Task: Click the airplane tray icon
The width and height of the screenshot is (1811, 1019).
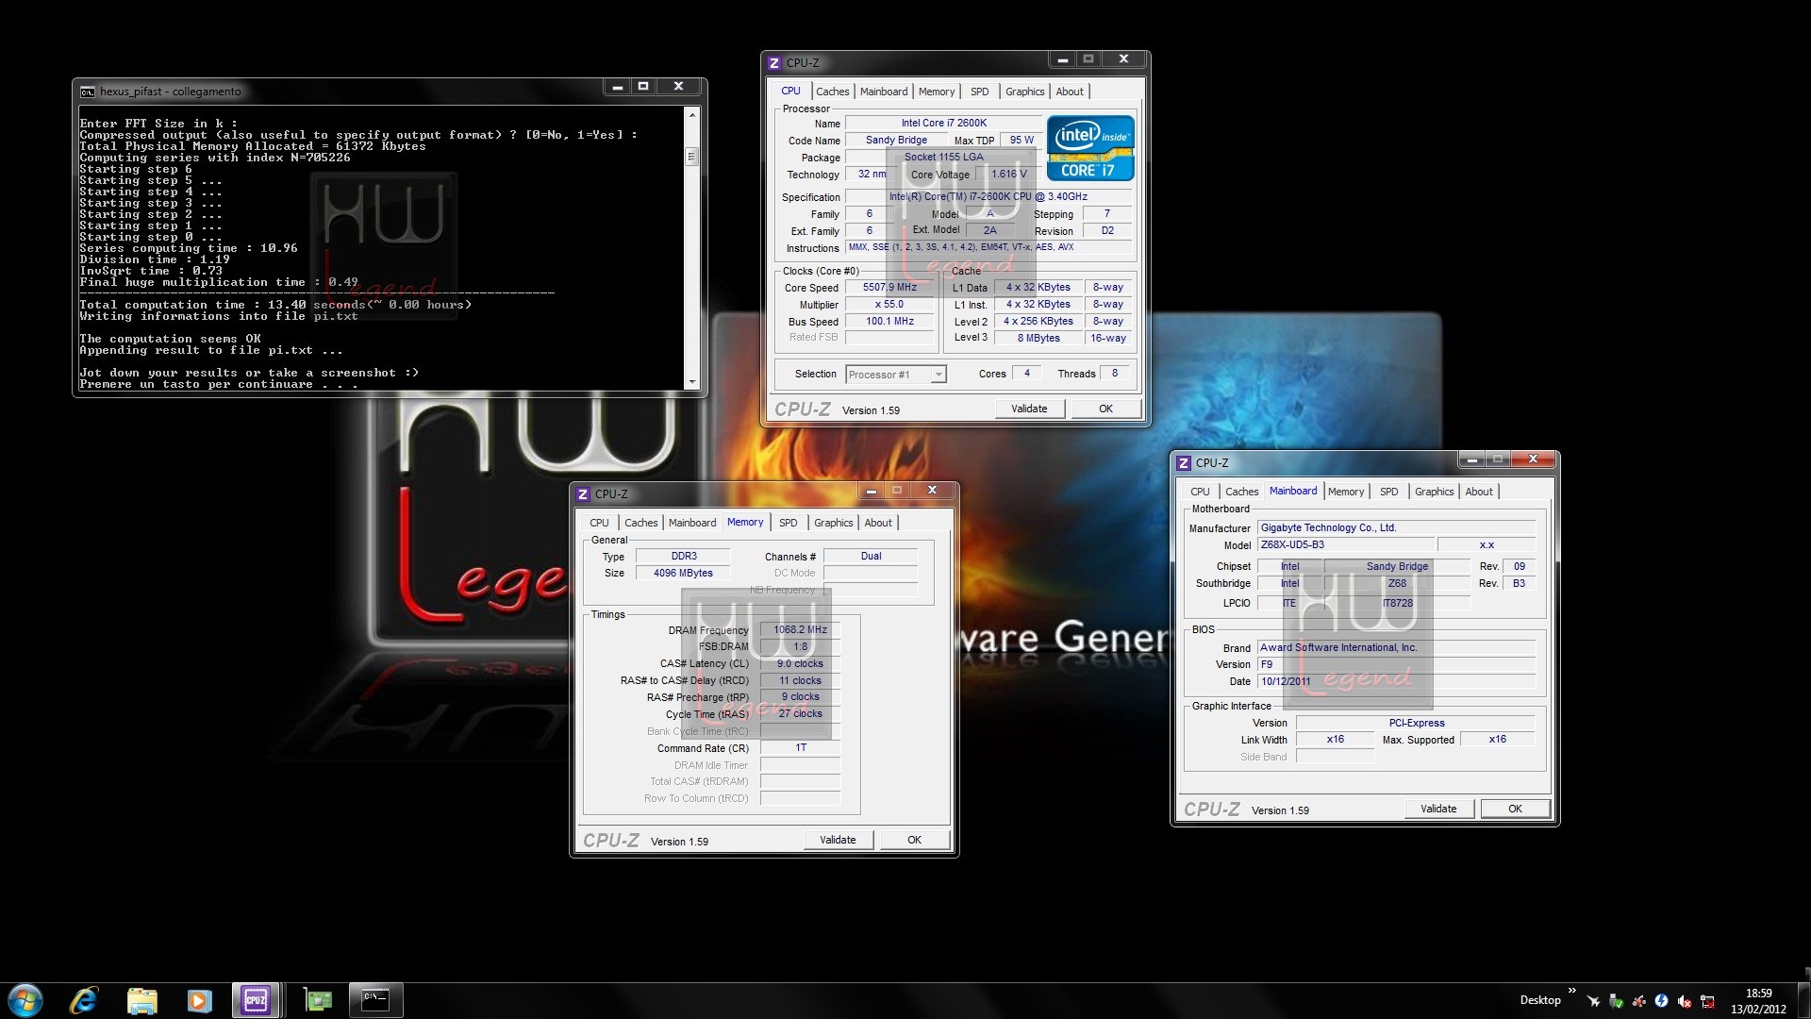Action: (1593, 1001)
